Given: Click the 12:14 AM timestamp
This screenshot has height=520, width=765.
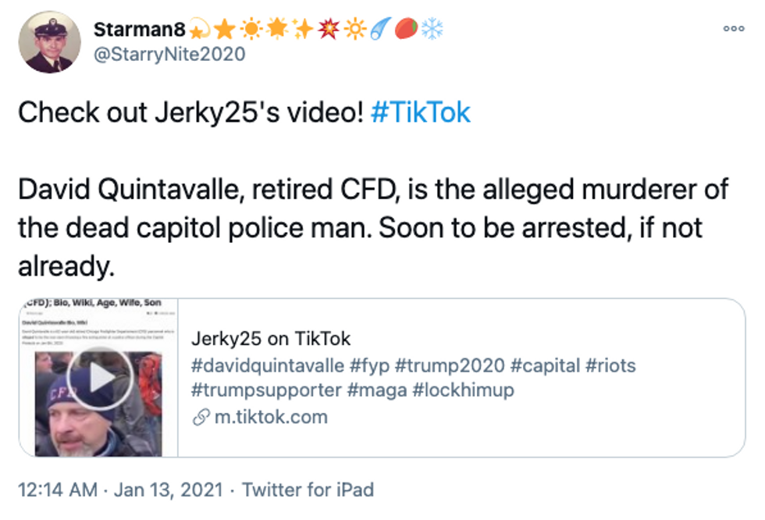Looking at the screenshot, I should coord(57,490).
